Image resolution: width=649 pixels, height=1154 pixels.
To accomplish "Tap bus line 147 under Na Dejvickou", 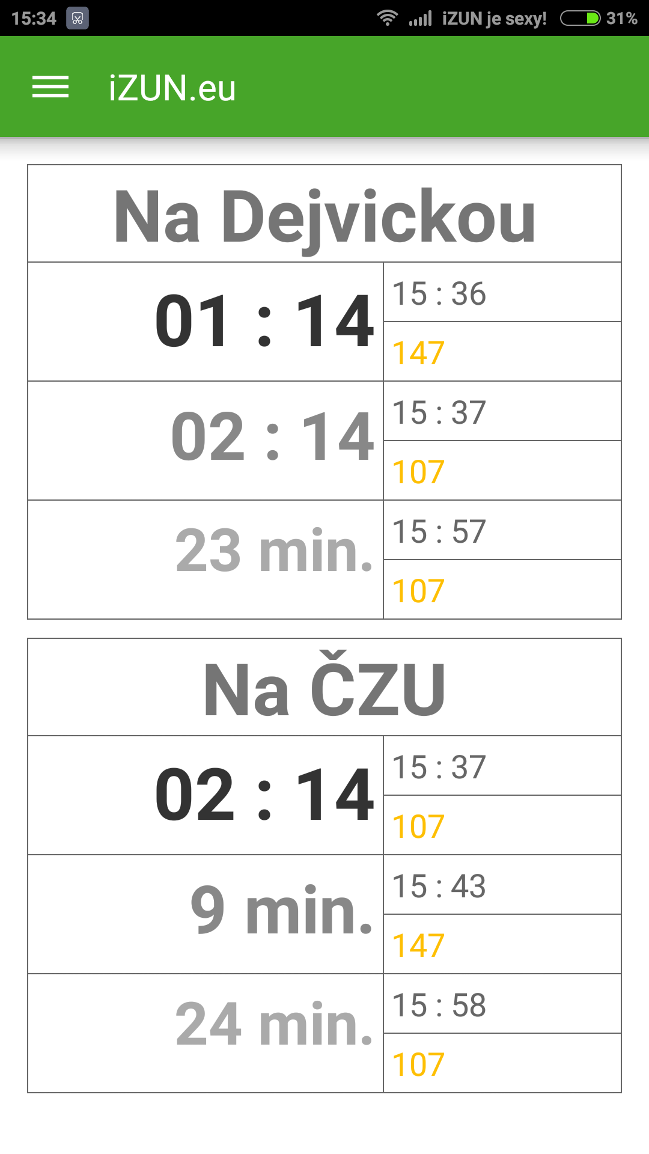I will 418,353.
